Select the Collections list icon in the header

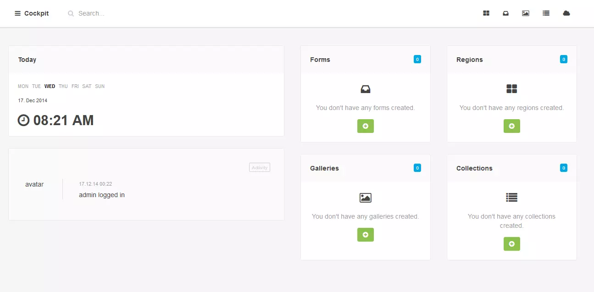point(546,13)
